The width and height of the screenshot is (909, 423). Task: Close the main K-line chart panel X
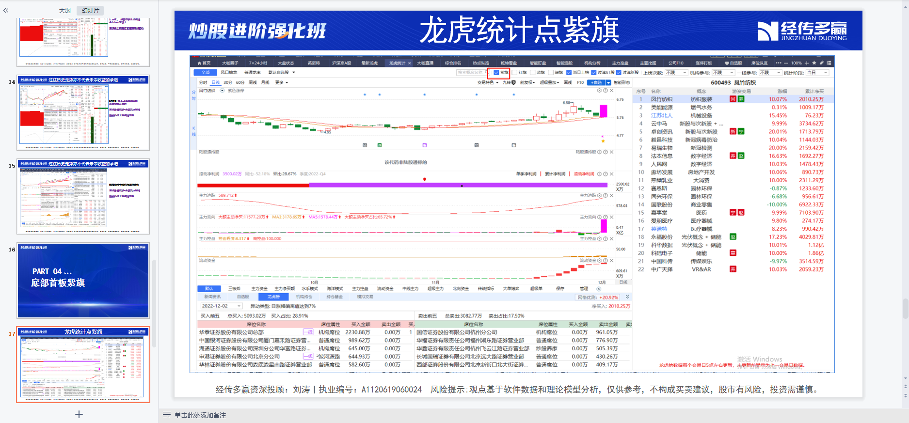pos(611,91)
